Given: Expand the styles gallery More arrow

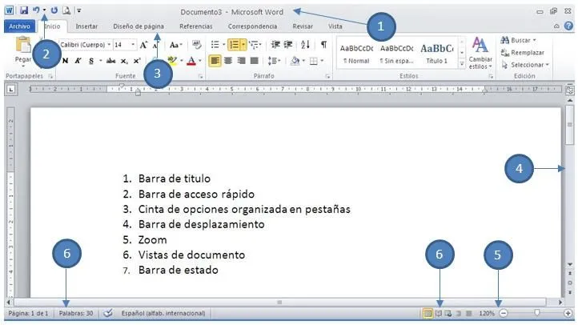Looking at the screenshot, I should point(462,65).
